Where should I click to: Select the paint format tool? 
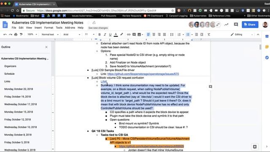click(x=21, y=35)
